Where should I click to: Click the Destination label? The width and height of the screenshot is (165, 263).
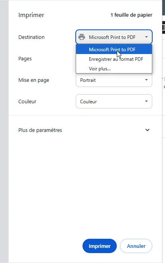pos(31,37)
